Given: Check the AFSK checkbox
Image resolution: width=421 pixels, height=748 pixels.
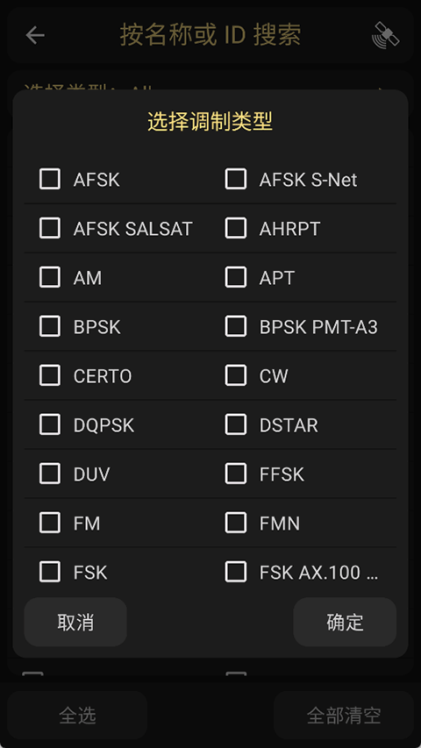Looking at the screenshot, I should click(x=50, y=179).
